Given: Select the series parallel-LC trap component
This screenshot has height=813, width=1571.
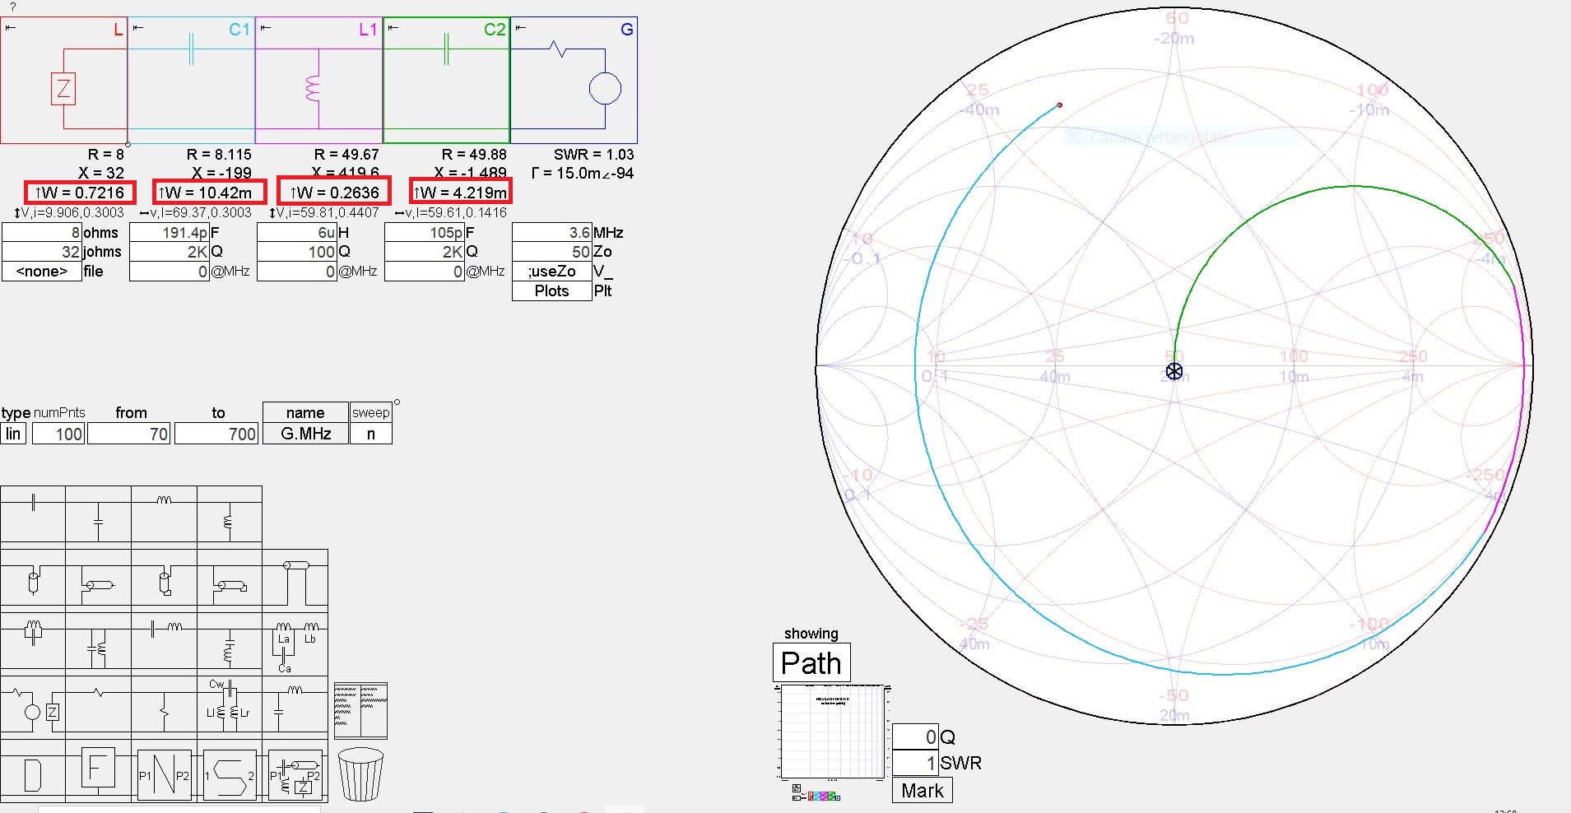Looking at the screenshot, I should click(33, 640).
